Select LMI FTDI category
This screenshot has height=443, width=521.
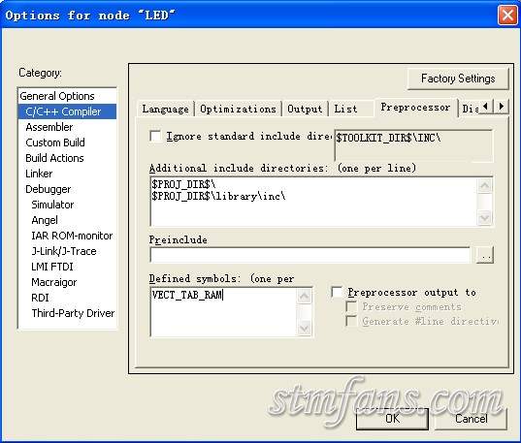click(52, 267)
